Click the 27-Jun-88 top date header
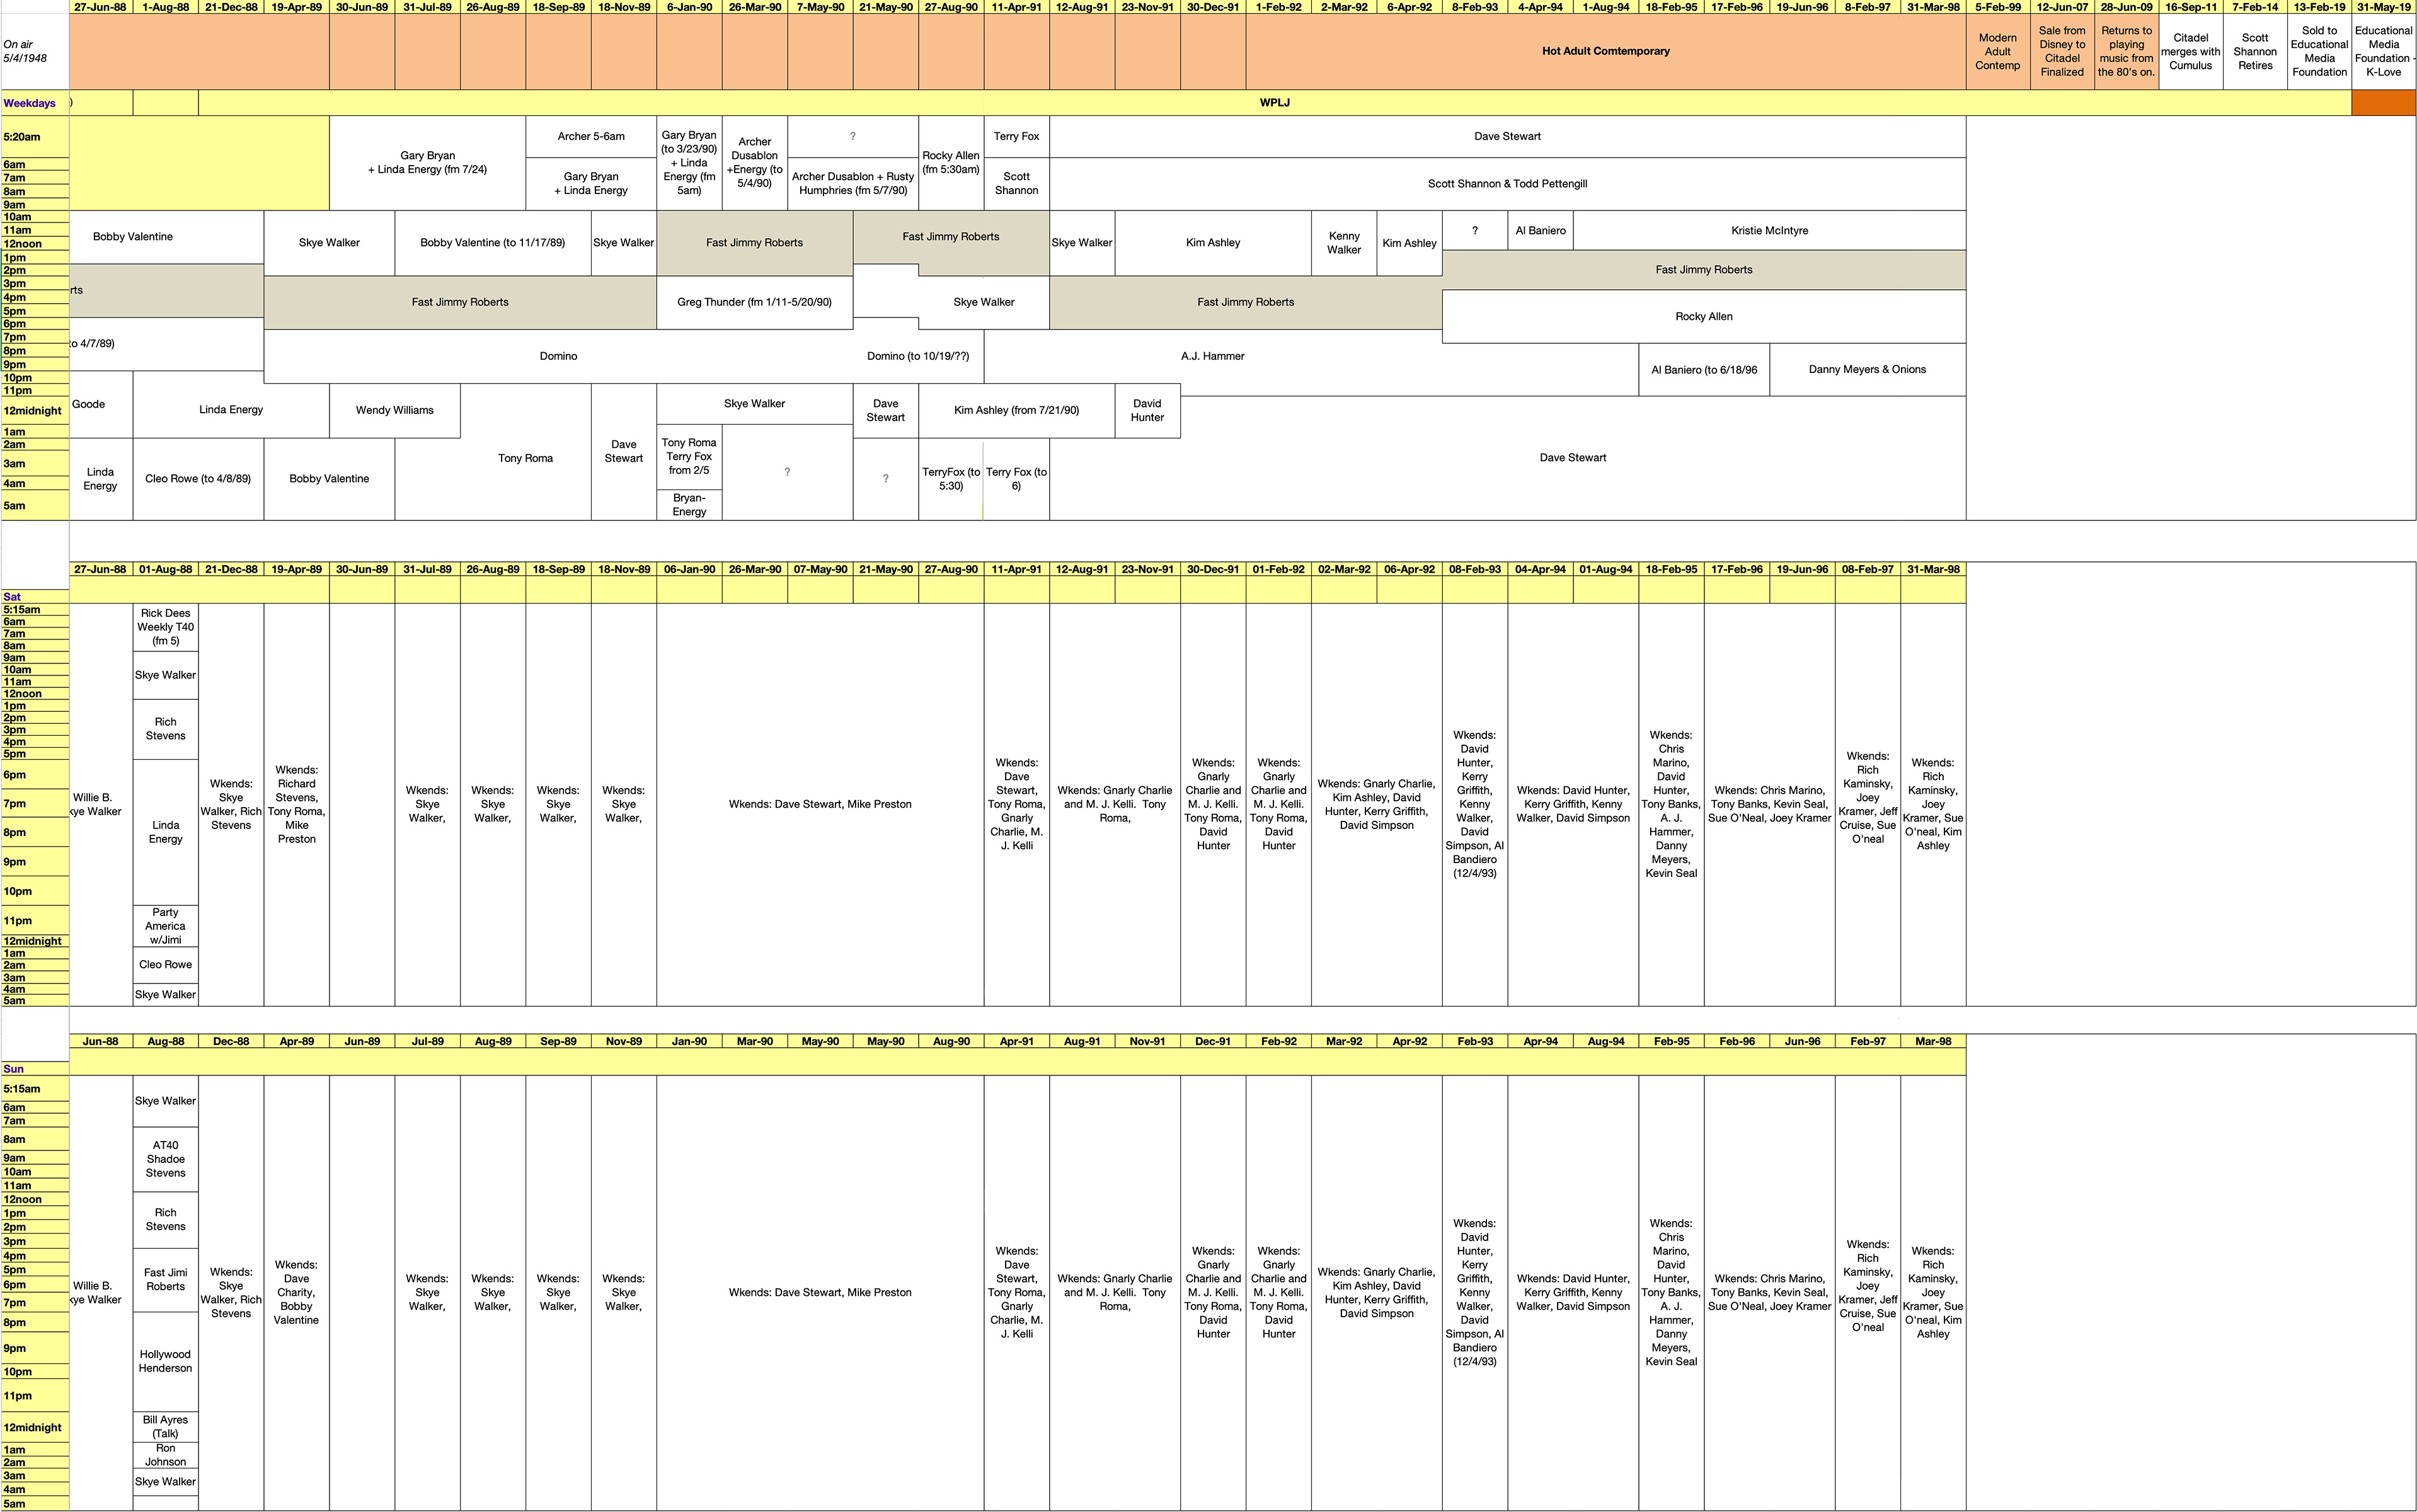Screen dimensions: 2417x1512 point(100,7)
